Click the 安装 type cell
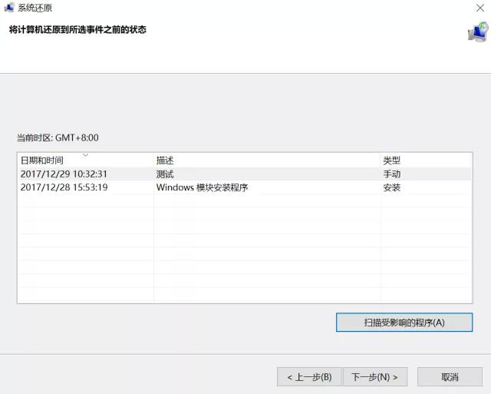Image resolution: width=491 pixels, height=394 pixels. 392,187
